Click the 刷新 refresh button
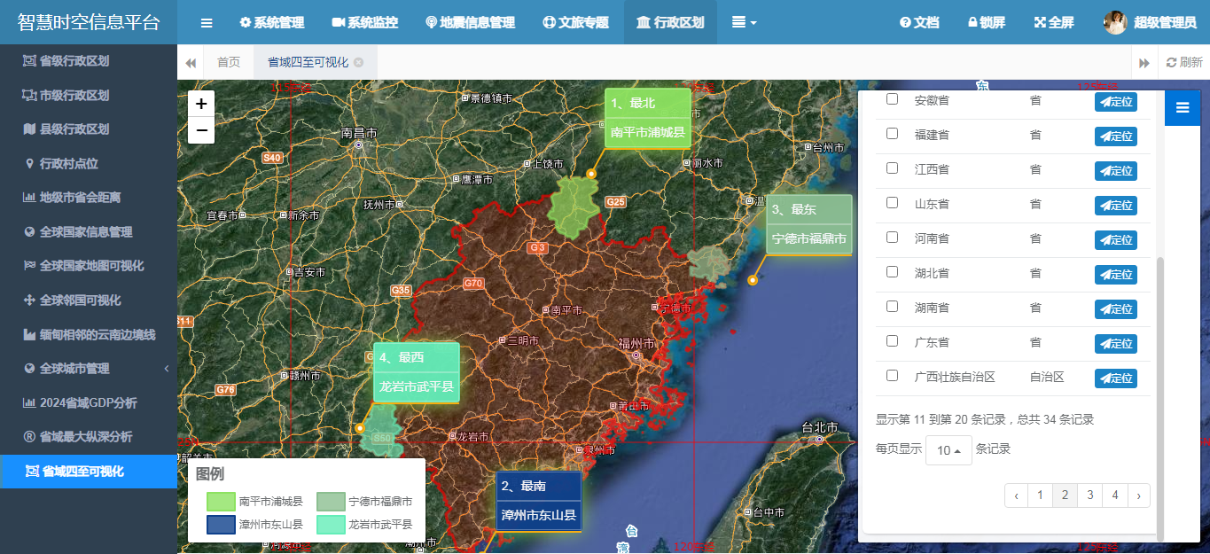This screenshot has width=1210, height=554. pyautogui.click(x=1184, y=63)
